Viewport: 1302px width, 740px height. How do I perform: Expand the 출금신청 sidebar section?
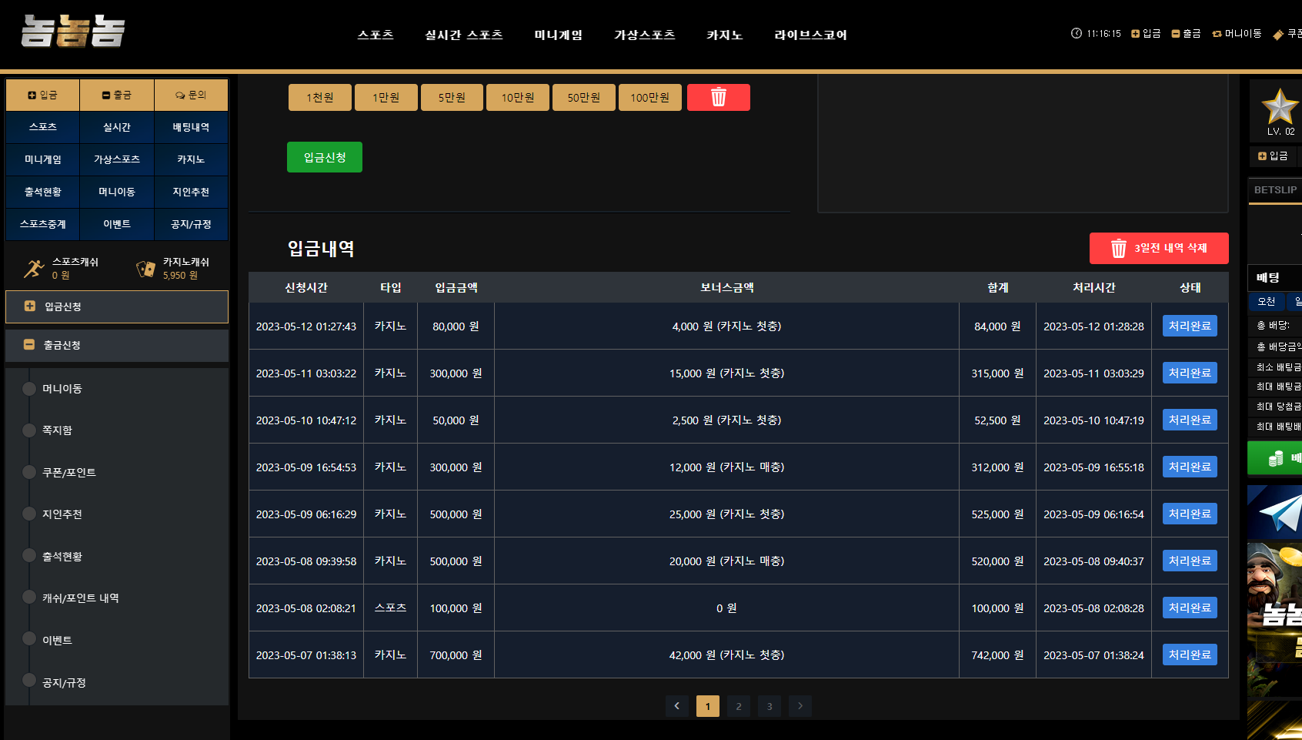117,345
